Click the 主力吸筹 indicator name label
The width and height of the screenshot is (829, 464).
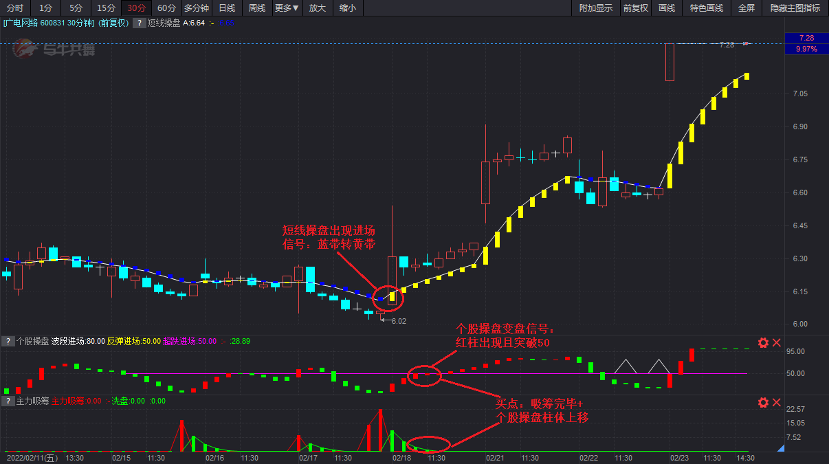click(x=32, y=401)
